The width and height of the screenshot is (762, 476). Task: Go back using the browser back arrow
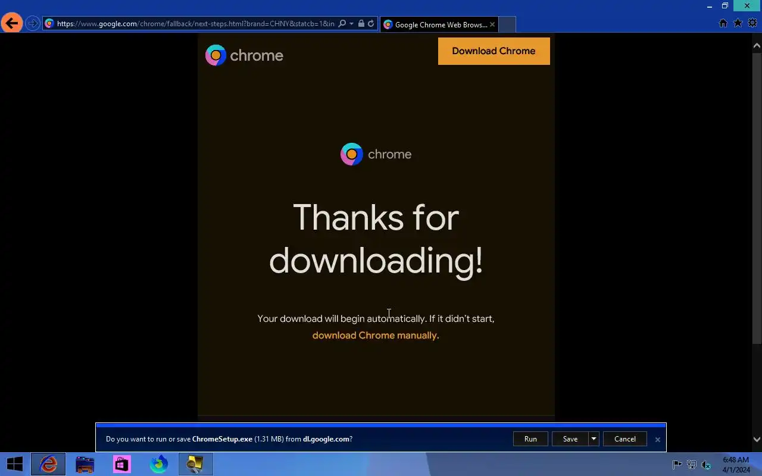point(12,24)
